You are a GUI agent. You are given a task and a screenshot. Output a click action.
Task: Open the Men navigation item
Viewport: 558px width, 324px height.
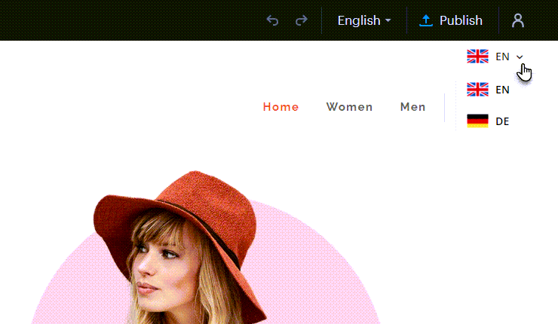[412, 107]
